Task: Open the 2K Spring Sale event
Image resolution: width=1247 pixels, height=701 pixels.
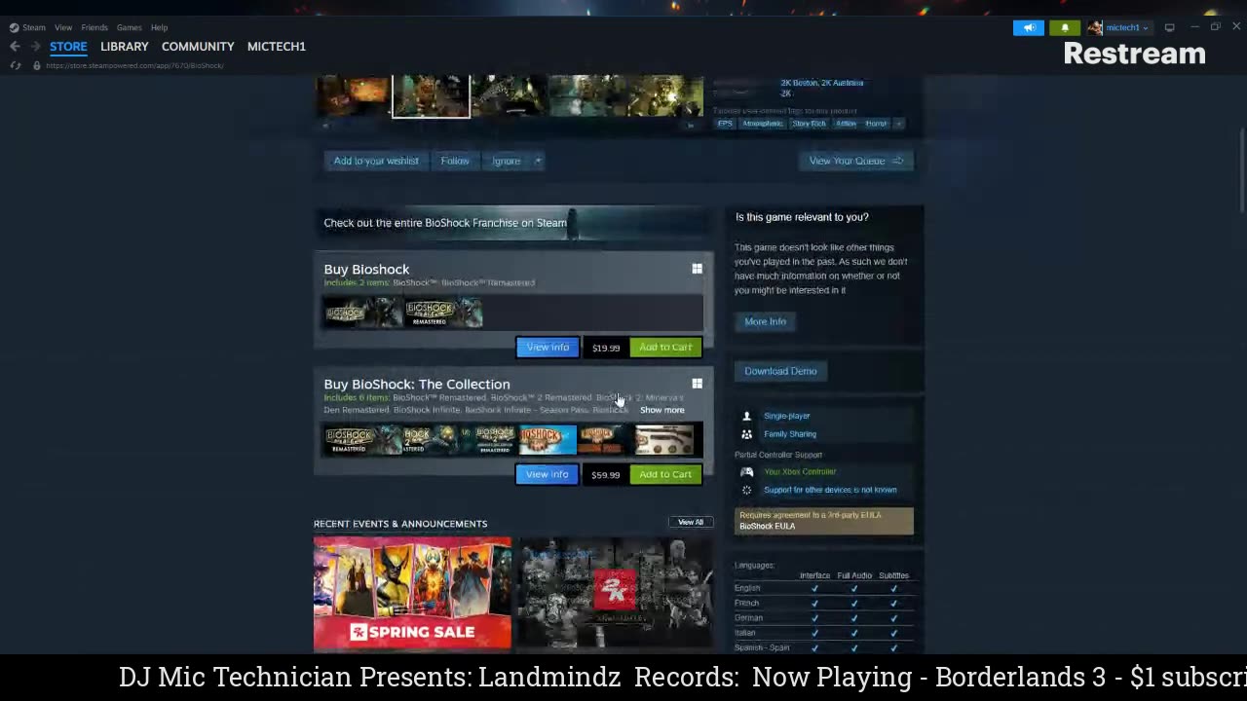Action: pos(412,593)
